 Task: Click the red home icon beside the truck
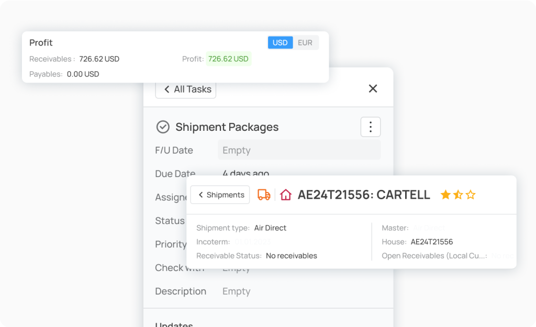[x=286, y=194]
